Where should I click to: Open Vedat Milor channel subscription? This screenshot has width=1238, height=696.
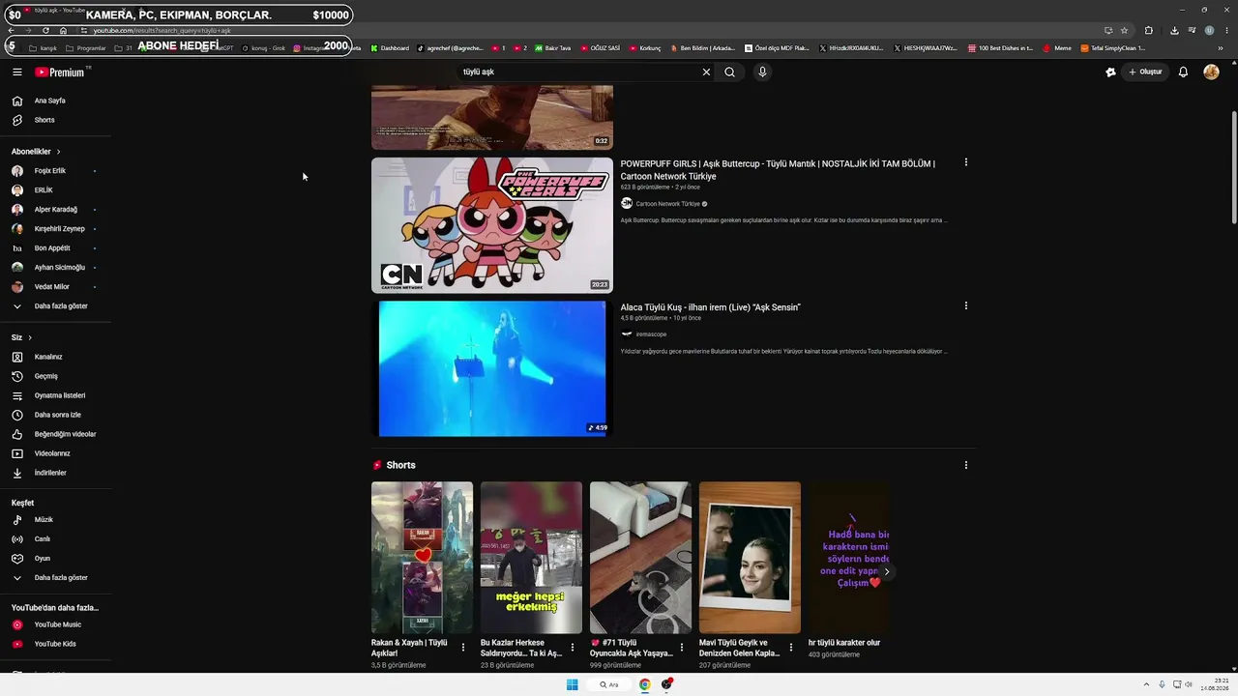(52, 287)
